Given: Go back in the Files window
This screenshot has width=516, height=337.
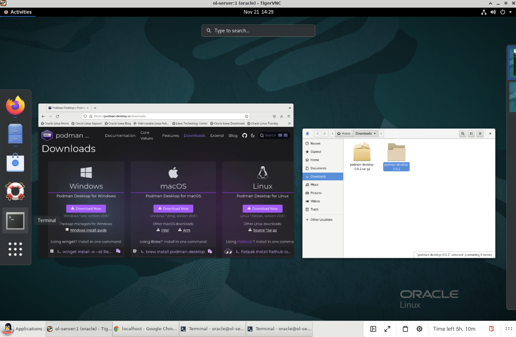Looking at the screenshot, I should (x=318, y=134).
